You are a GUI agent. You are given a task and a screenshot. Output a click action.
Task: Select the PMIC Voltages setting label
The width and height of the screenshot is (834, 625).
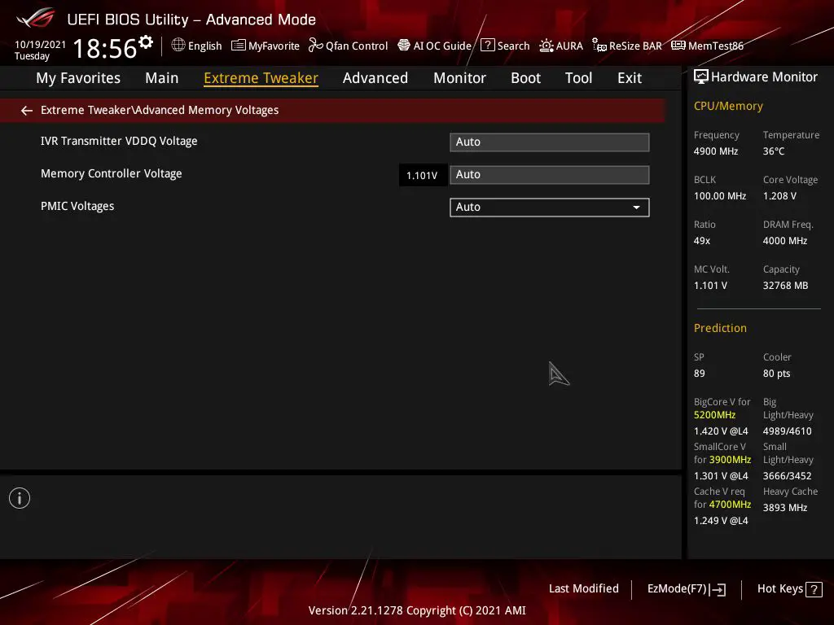77,206
